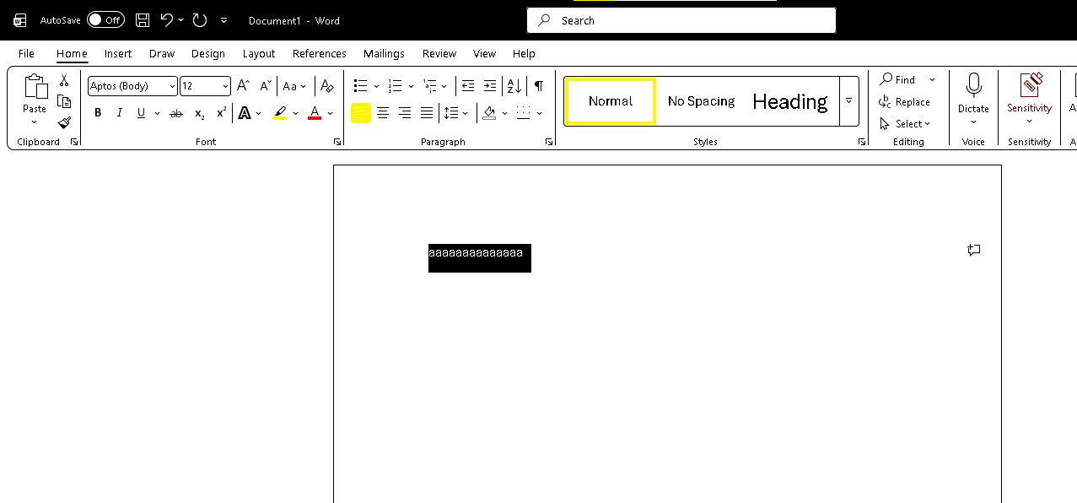Clear all formatting with eraser icon
This screenshot has height=503, width=1077.
point(327,85)
